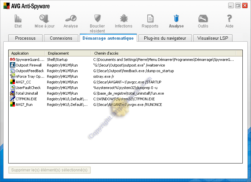Sort by the Emplacement column header

68,53
